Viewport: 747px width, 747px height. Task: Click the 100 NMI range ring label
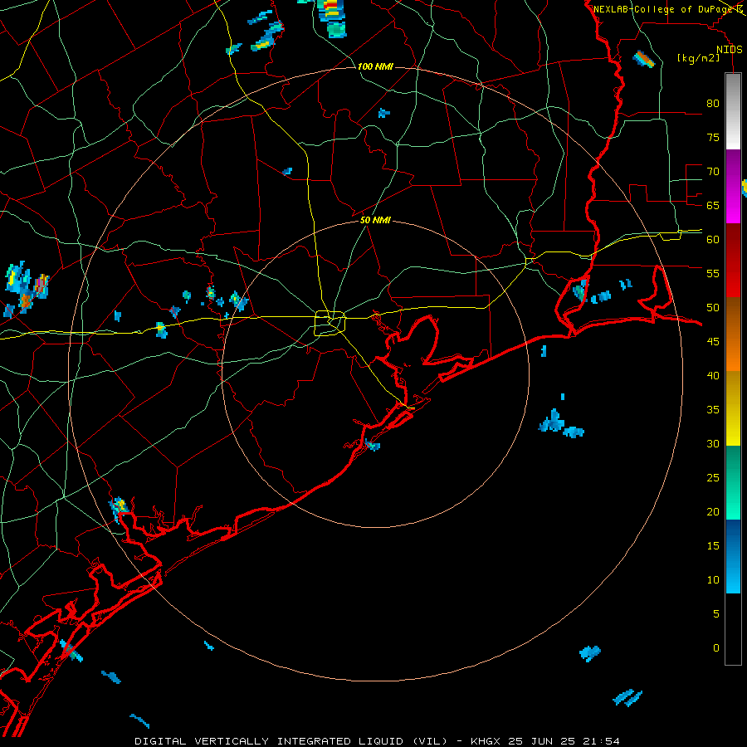[x=375, y=66]
